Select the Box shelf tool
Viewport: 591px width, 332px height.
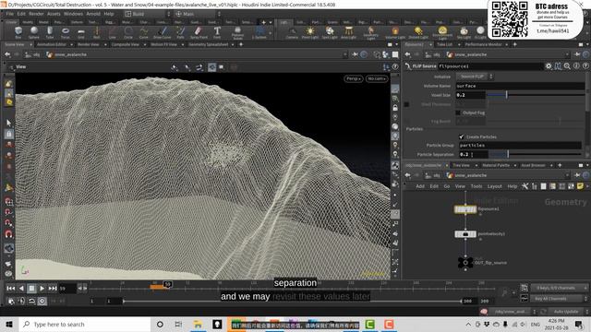coord(18,32)
